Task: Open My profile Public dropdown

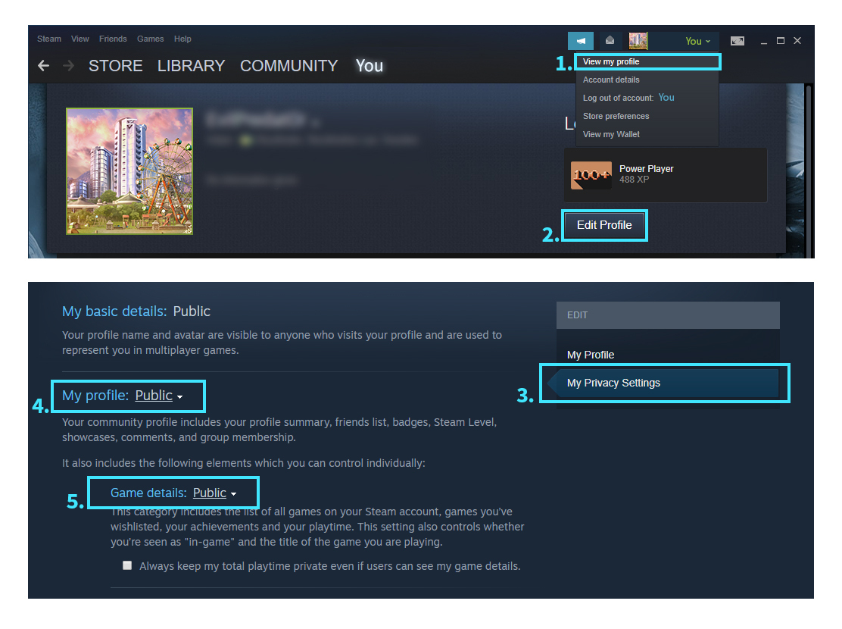Action: click(x=159, y=396)
